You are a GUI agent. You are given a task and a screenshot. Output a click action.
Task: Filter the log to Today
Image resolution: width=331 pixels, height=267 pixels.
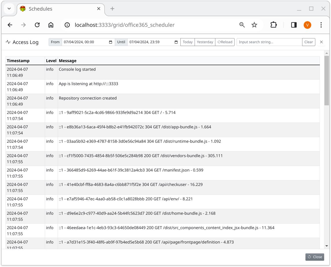click(x=188, y=42)
